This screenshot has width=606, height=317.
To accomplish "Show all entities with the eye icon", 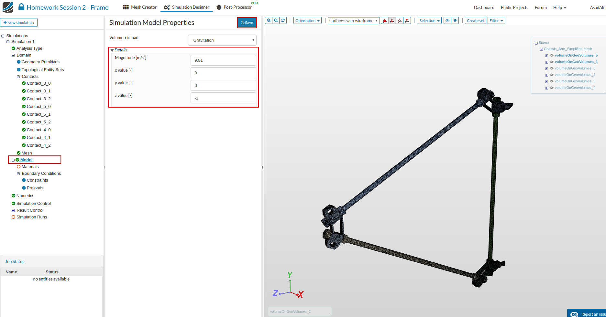I will point(455,20).
